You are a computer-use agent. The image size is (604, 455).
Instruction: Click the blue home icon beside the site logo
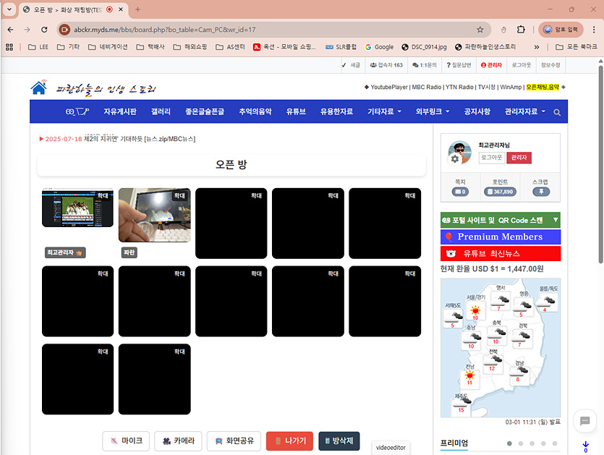(x=39, y=88)
